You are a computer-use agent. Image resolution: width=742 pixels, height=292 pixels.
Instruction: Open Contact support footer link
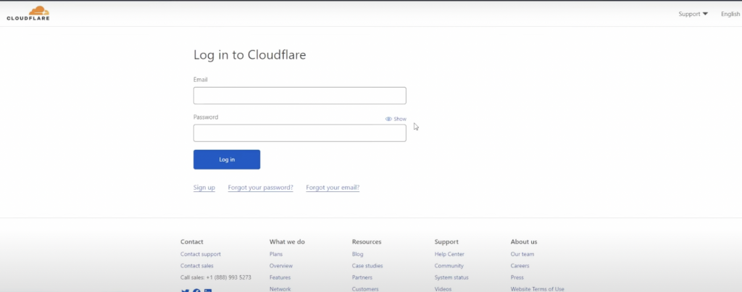[201, 254]
